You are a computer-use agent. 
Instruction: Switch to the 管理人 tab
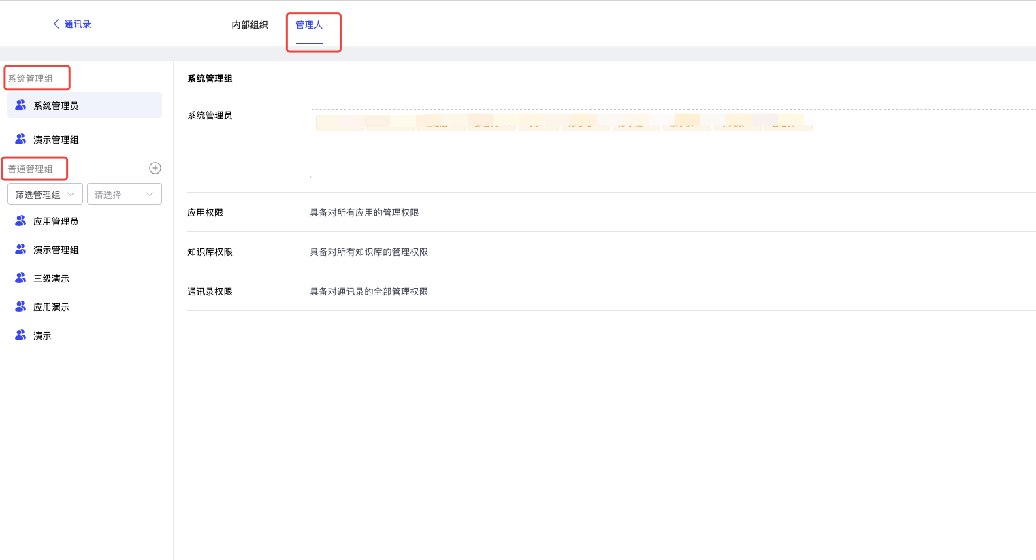(x=309, y=24)
